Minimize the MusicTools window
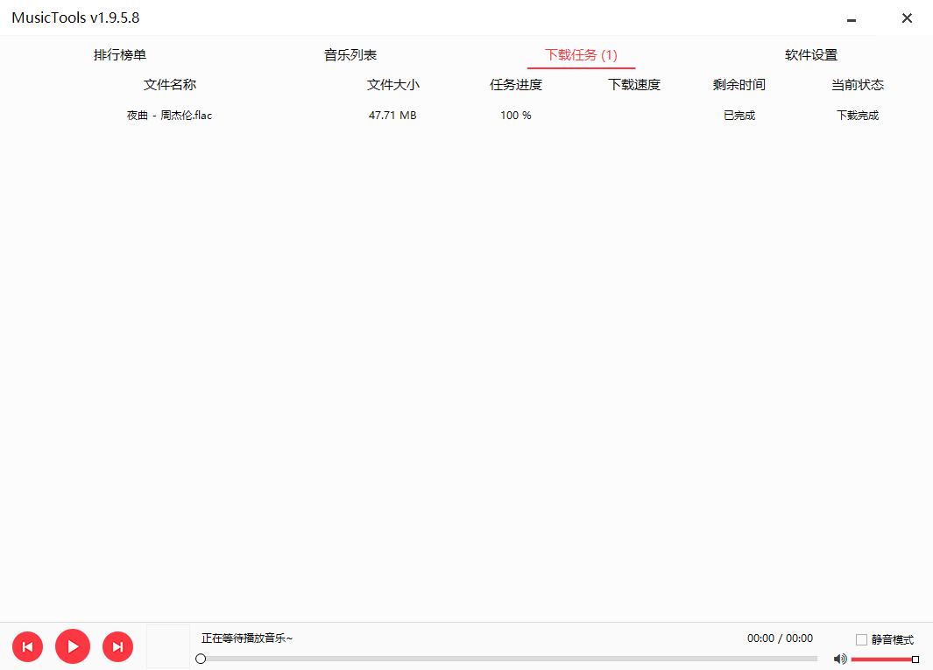Image resolution: width=933 pixels, height=670 pixels. (x=851, y=18)
